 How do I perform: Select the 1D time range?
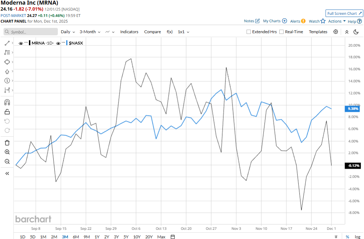pos(23,237)
